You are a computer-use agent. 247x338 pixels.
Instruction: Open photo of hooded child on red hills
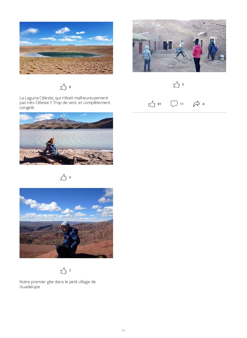pyautogui.click(x=66, y=223)
